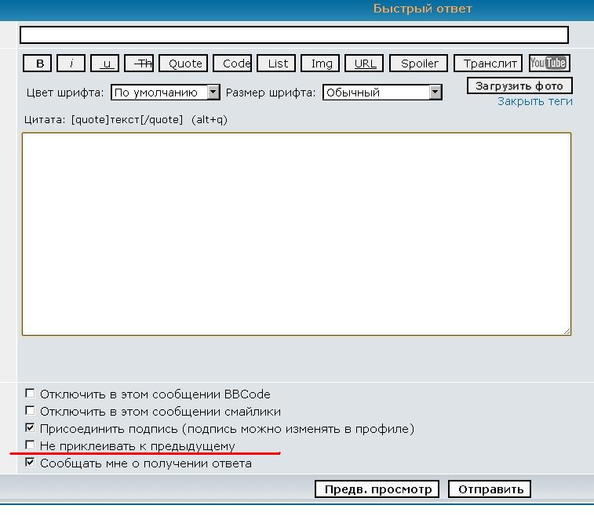Uncheck 'Присоединить подпись' checkbox

click(31, 428)
